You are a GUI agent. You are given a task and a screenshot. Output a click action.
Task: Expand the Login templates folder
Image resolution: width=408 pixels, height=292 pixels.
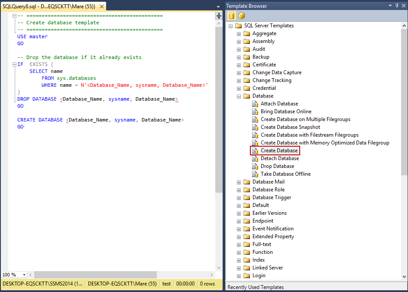(239, 276)
